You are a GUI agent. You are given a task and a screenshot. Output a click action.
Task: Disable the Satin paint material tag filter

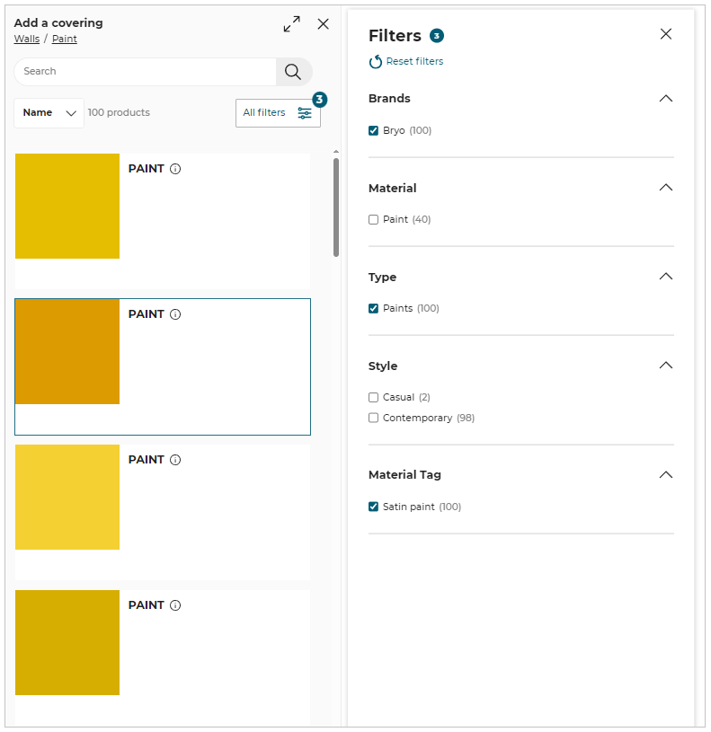(x=373, y=506)
